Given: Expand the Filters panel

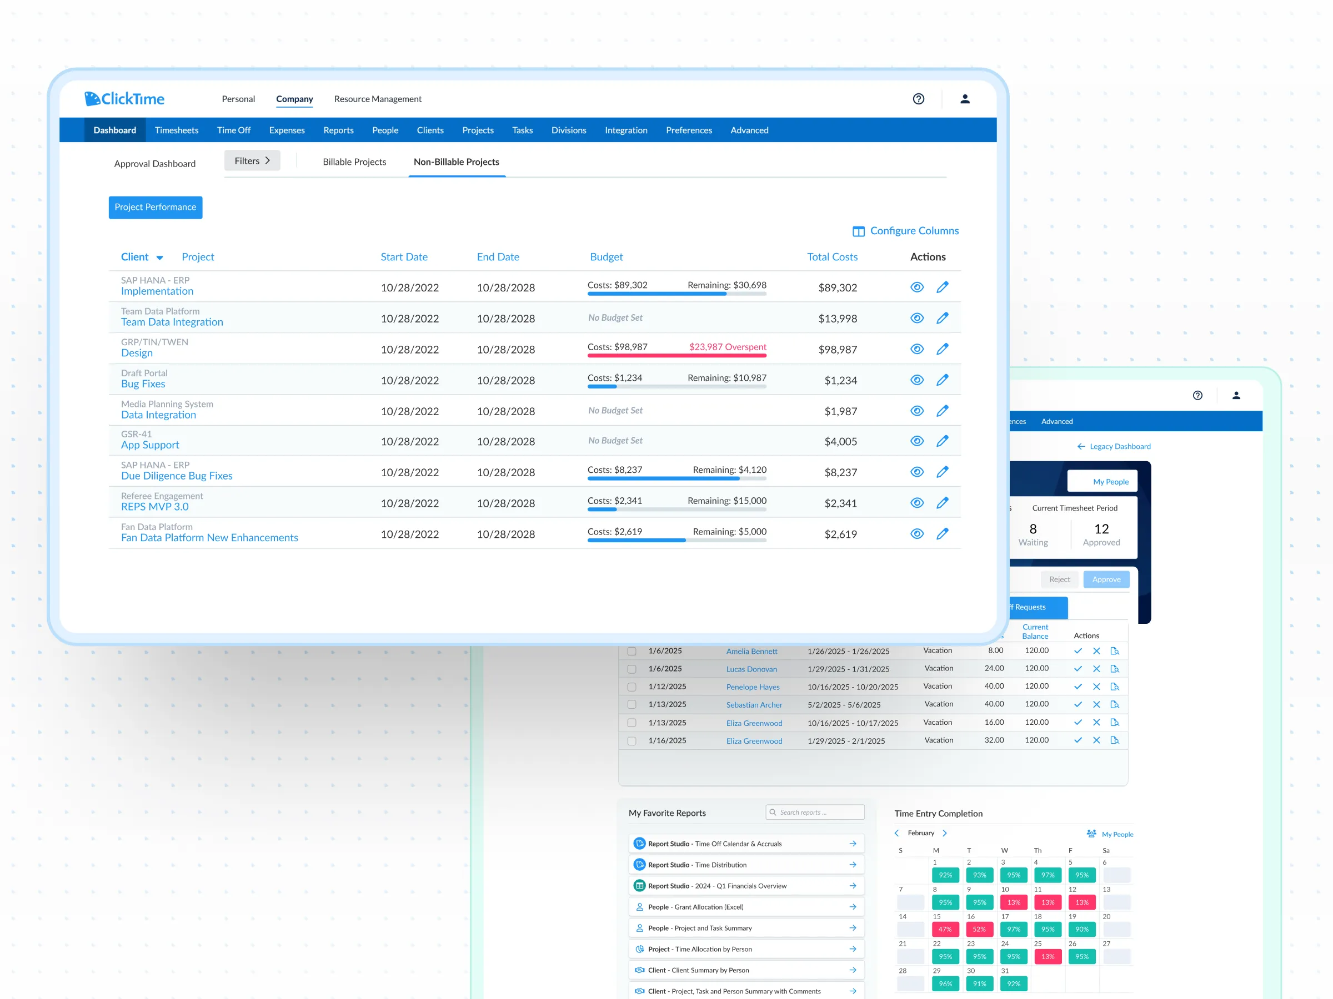Looking at the screenshot, I should coord(252,161).
